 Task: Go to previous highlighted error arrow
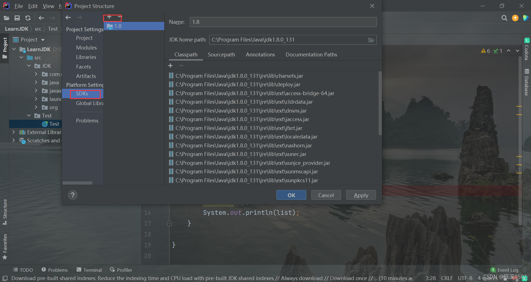(x=509, y=51)
